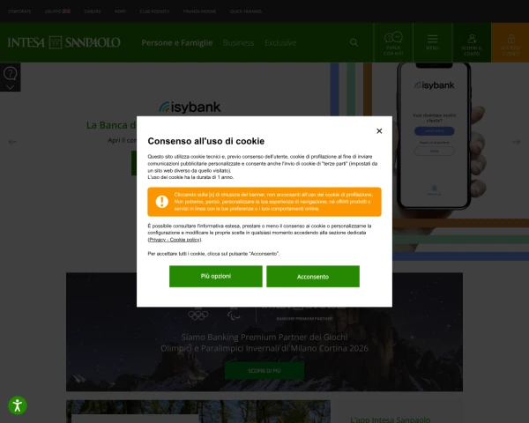Select the Exclusive tab
The width and height of the screenshot is (529, 423).
(x=280, y=43)
